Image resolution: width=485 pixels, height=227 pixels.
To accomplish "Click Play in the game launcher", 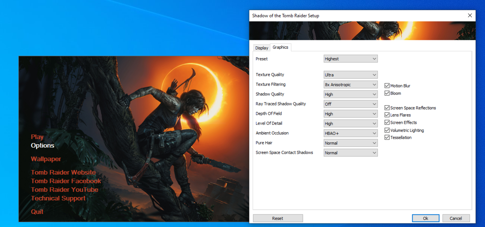I will pyautogui.click(x=37, y=137).
